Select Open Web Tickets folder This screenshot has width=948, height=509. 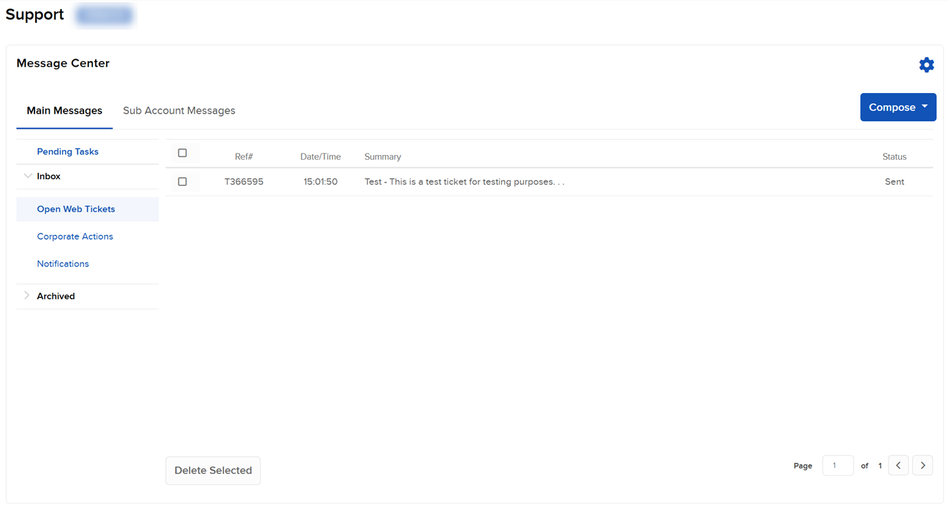point(76,209)
